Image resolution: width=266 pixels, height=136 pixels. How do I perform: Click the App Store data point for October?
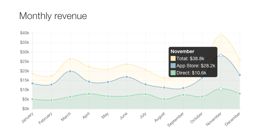coord(202,78)
